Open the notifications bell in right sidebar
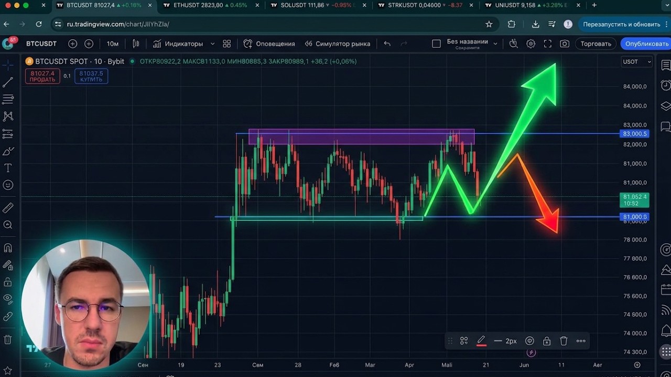The width and height of the screenshot is (671, 377). pyautogui.click(x=665, y=330)
